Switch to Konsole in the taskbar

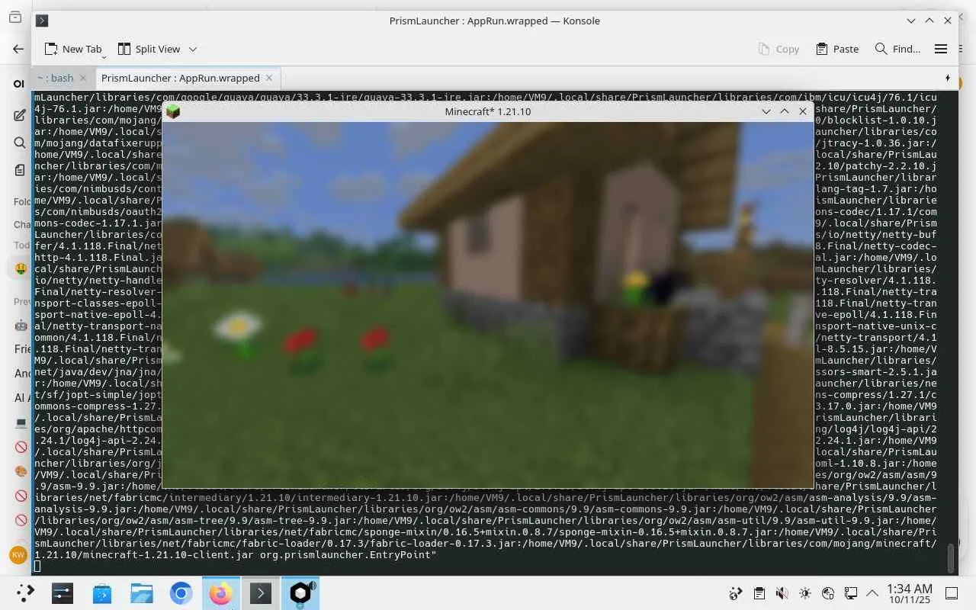tap(260, 593)
